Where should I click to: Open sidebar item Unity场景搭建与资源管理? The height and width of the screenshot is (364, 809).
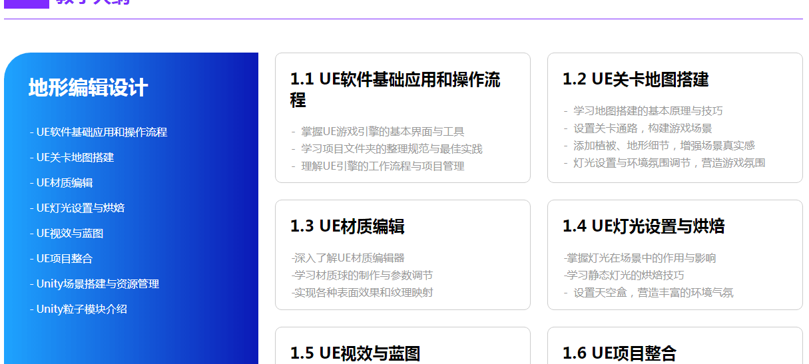(x=95, y=283)
